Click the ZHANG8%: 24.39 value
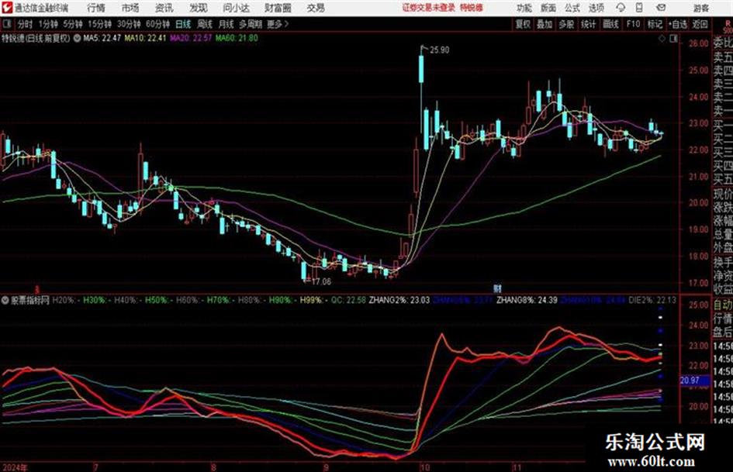Viewport: 733px width, 472px height. [527, 300]
